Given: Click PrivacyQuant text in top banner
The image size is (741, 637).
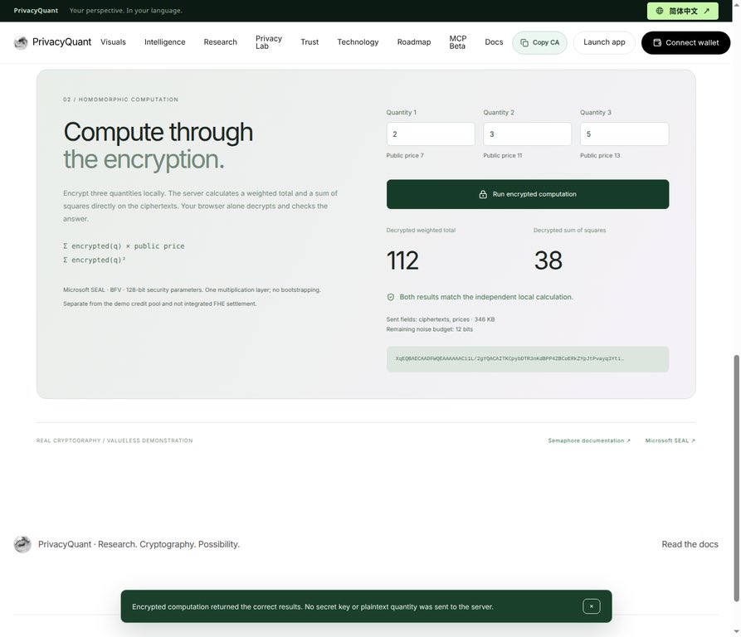Looking at the screenshot, I should pos(36,11).
